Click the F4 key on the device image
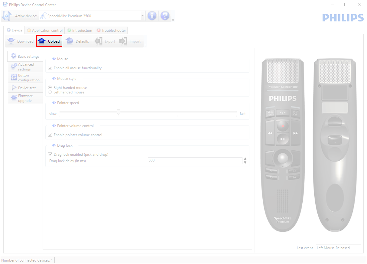 pos(294,177)
